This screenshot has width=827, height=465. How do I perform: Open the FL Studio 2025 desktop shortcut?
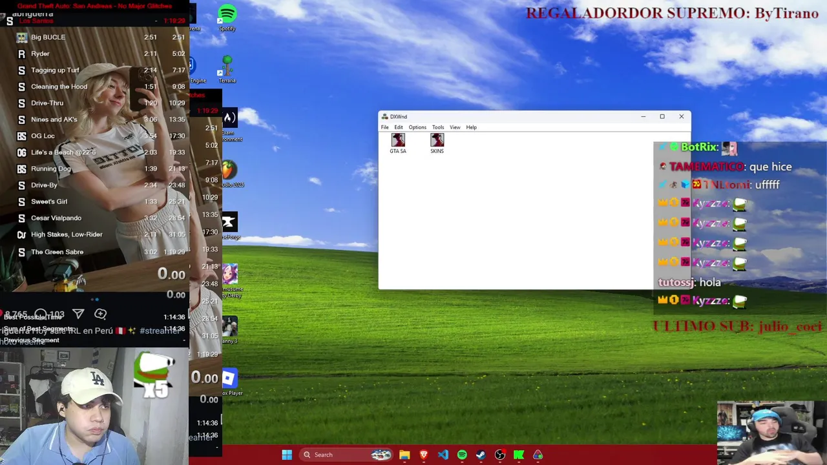(x=229, y=174)
